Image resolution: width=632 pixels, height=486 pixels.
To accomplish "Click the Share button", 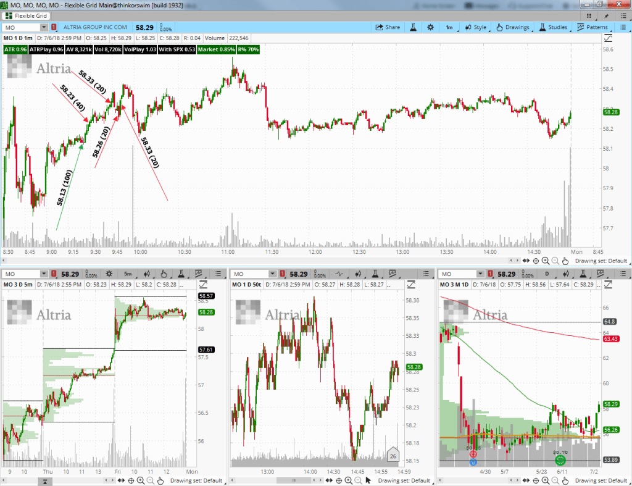I will tap(388, 27).
